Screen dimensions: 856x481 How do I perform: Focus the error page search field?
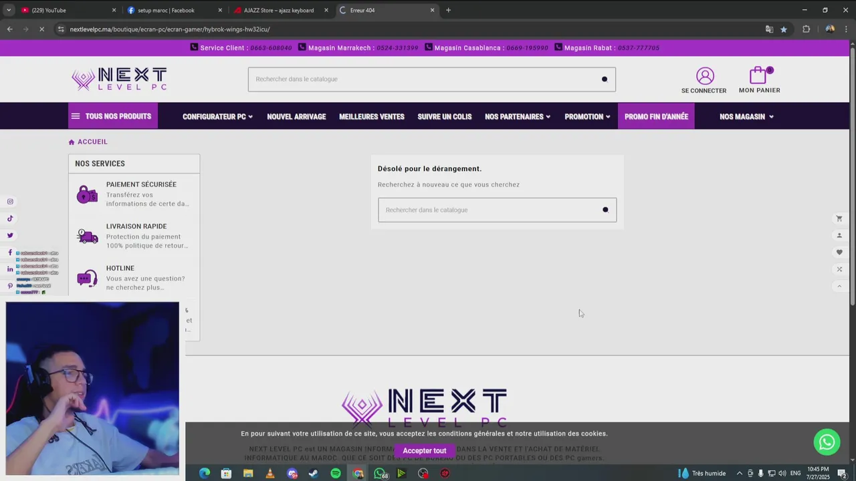pos(497,210)
